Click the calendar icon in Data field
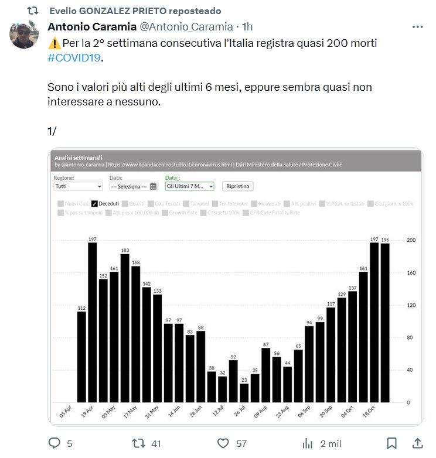Viewport: 436px width, 458px height. [154, 186]
